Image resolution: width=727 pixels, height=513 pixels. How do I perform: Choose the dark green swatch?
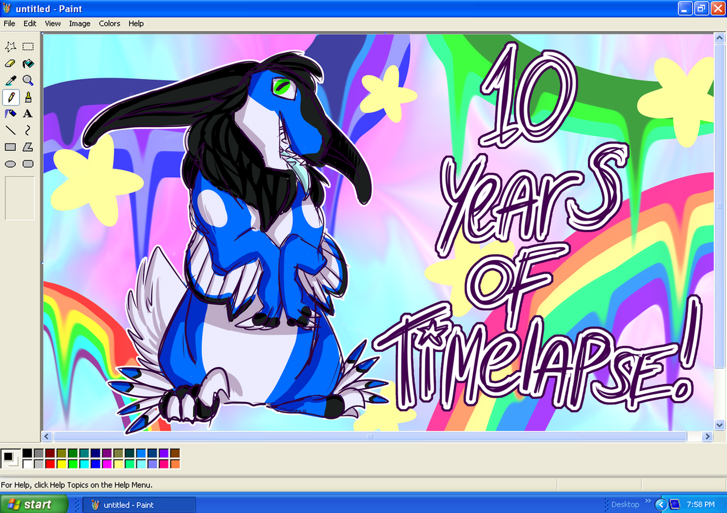tap(73, 453)
